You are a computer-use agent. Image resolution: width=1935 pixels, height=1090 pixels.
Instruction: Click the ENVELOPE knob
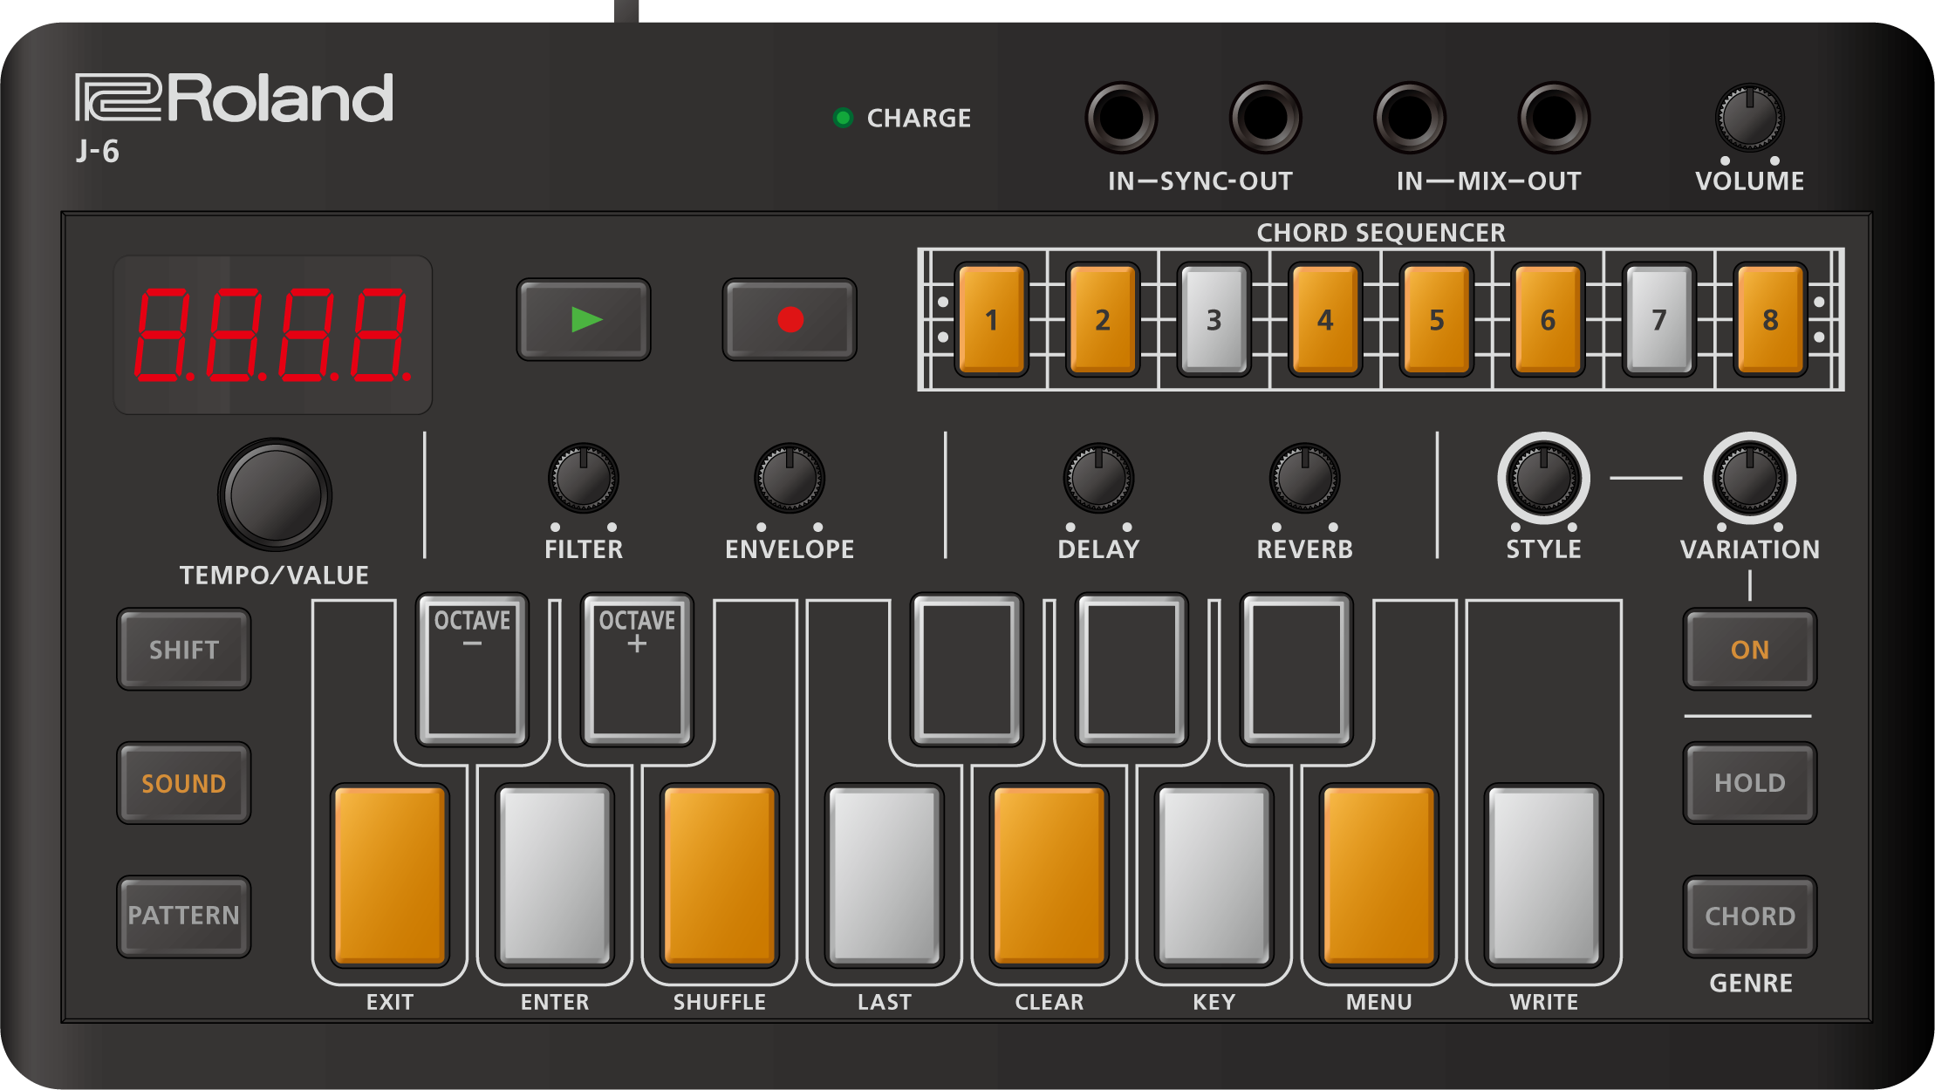click(790, 478)
